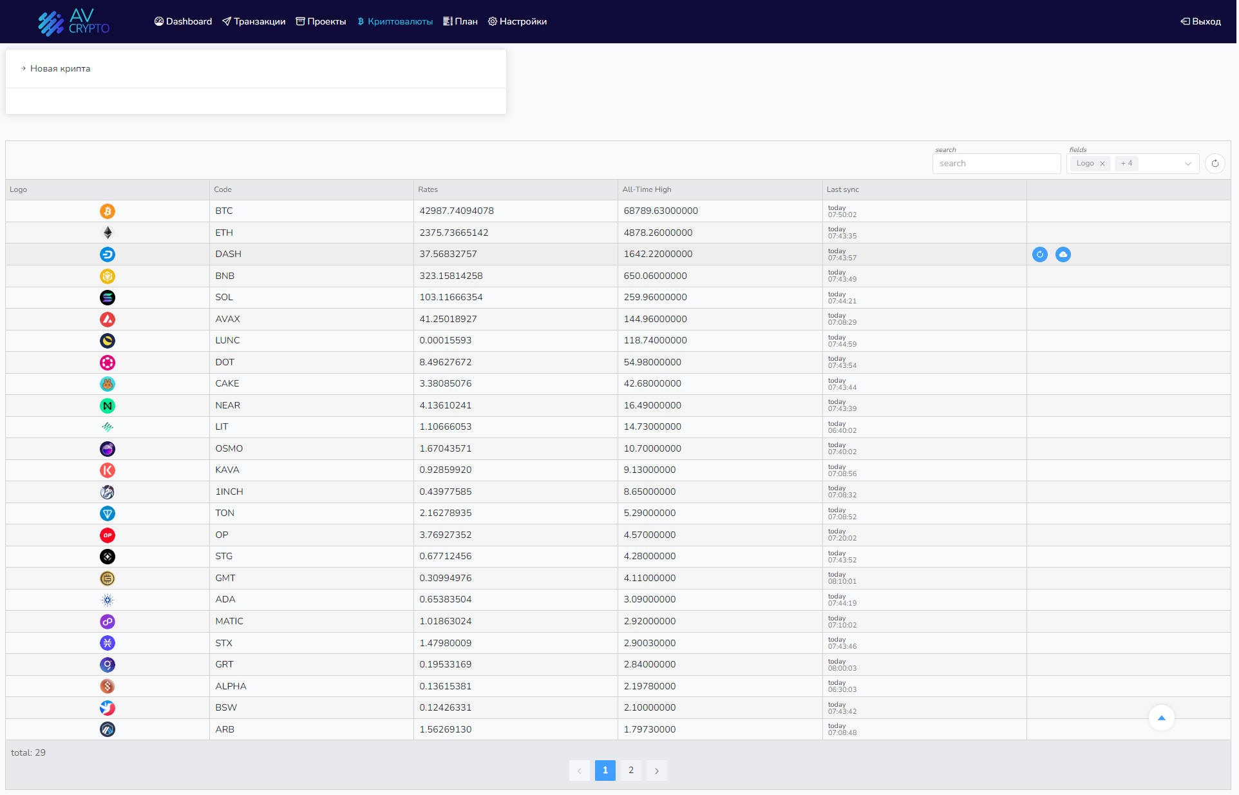Click the scroll-to-top floating button
The width and height of the screenshot is (1239, 795).
[x=1161, y=718]
